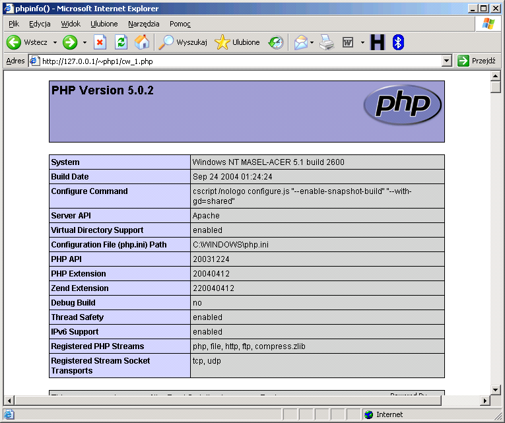Click the vertical scrollbar up arrow
505x423 pixels.
495,76
